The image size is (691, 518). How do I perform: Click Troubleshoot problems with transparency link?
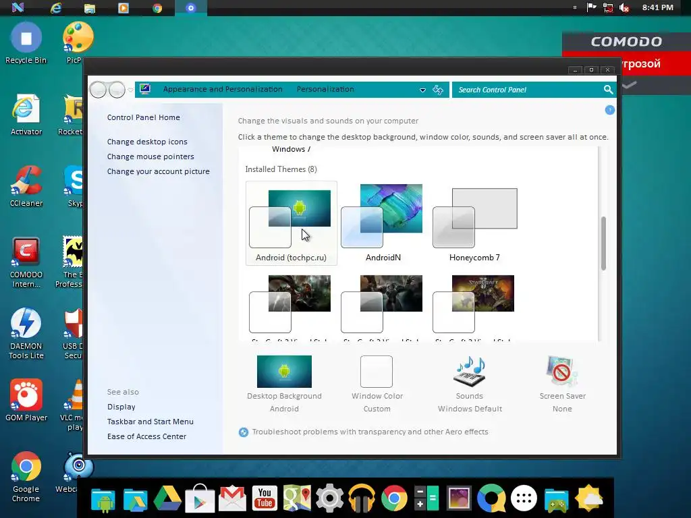370,432
